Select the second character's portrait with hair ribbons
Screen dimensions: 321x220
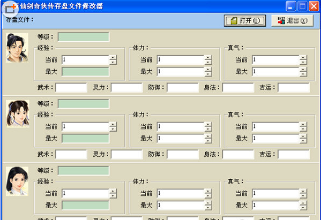18,113
